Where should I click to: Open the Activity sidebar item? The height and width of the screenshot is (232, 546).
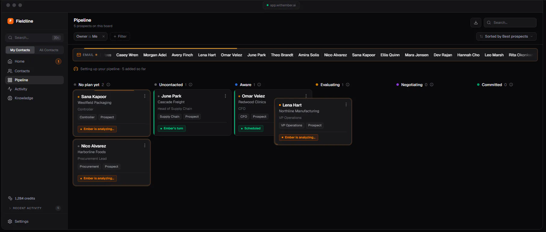[x=34, y=89]
